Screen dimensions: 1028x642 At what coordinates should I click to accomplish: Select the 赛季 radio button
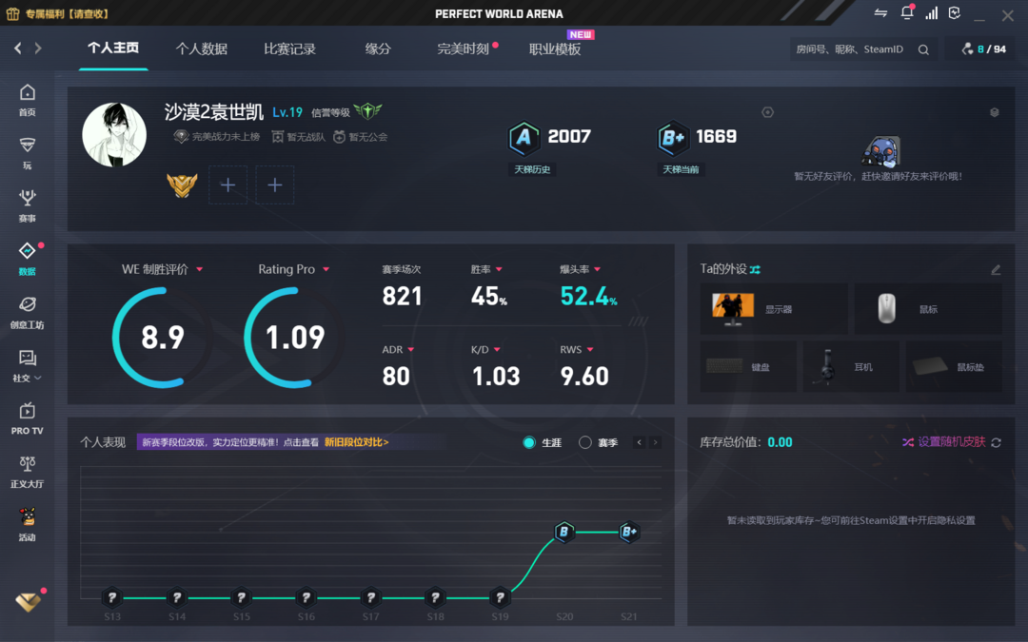tap(585, 443)
